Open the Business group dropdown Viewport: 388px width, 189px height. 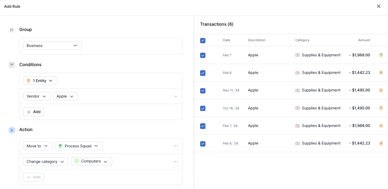click(52, 46)
